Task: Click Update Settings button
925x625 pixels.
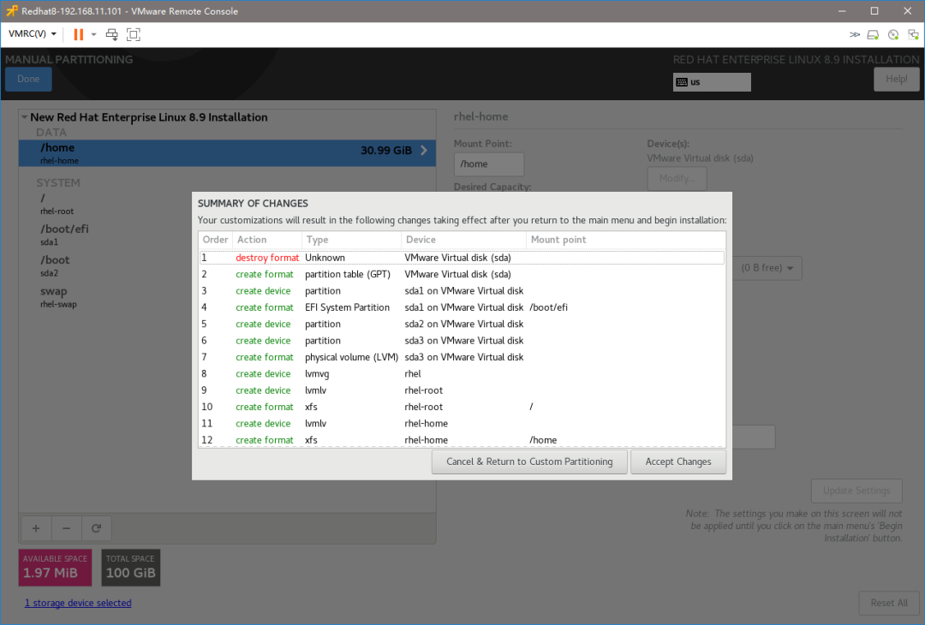Action: tap(856, 491)
